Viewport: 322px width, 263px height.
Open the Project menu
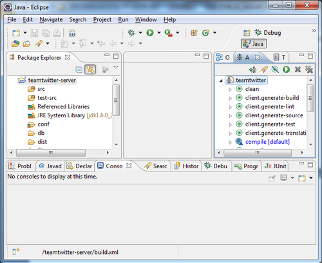[x=102, y=19]
